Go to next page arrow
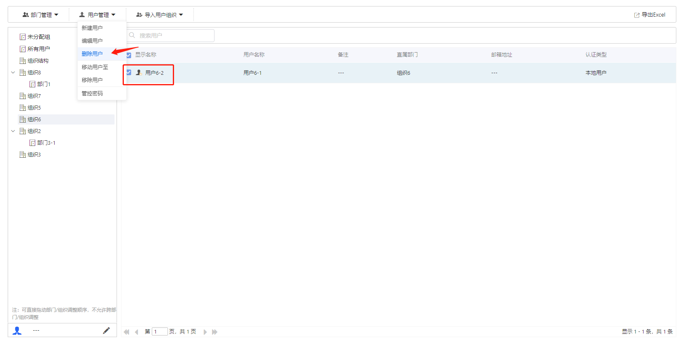This screenshot has height=344, width=682. [x=205, y=332]
